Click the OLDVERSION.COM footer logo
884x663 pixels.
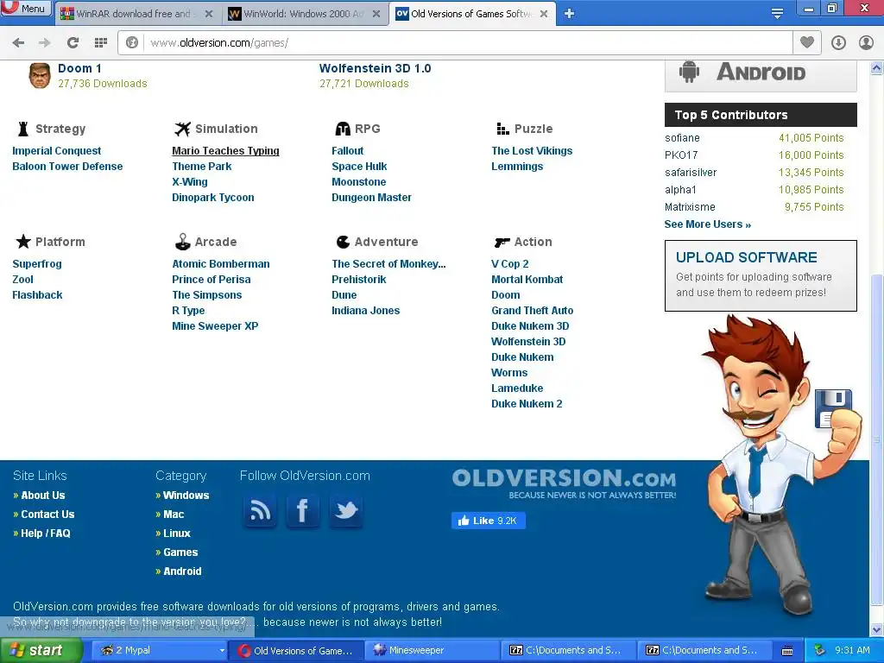pos(564,483)
